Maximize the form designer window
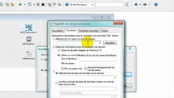Screen dimensions: 174x98 (102, 18)
